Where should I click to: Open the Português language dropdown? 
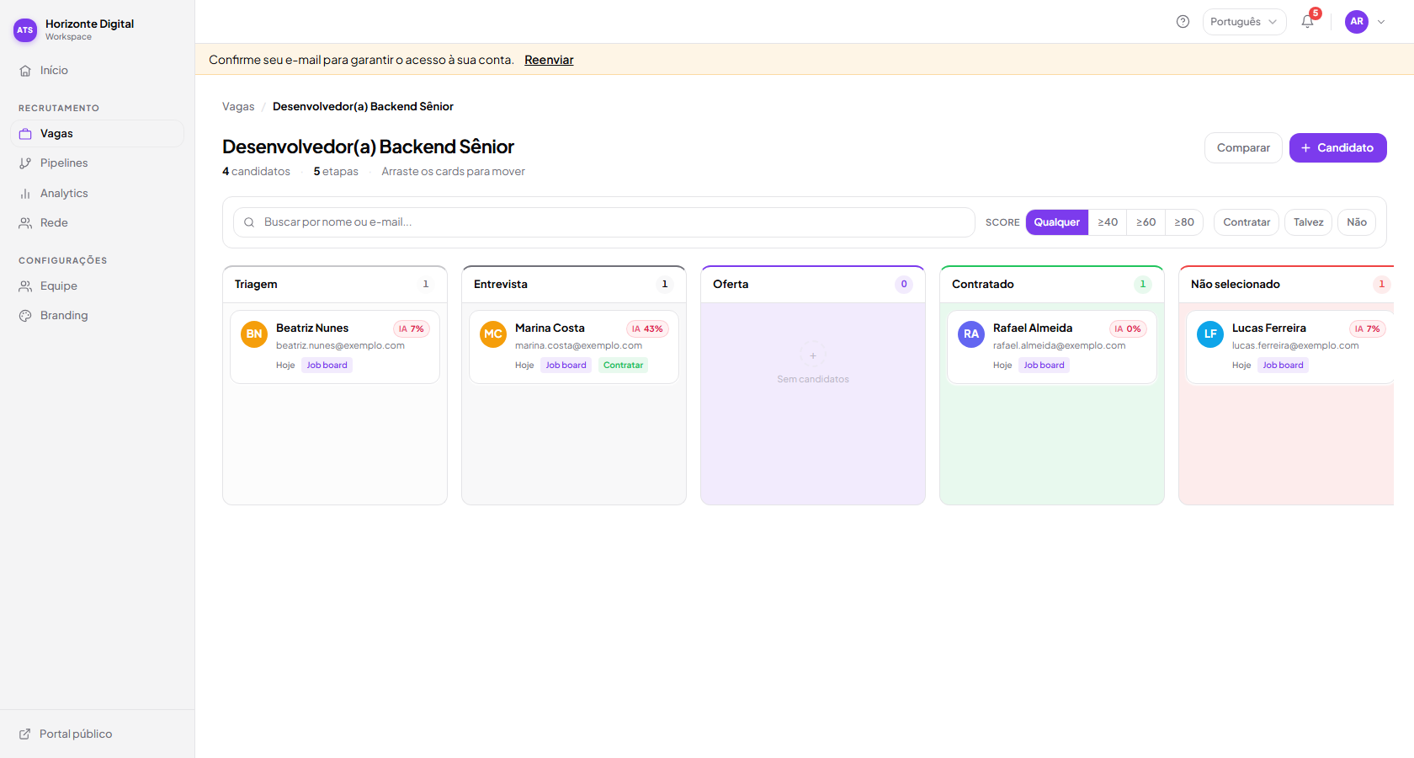coord(1244,22)
